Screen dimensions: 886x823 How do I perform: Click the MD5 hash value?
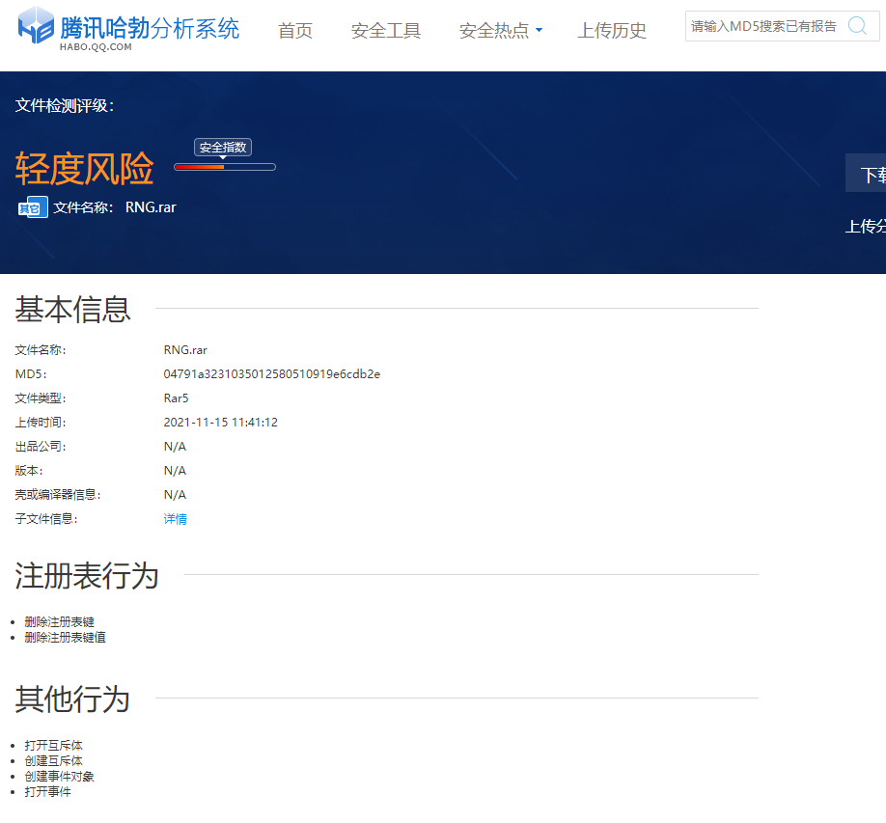click(271, 374)
